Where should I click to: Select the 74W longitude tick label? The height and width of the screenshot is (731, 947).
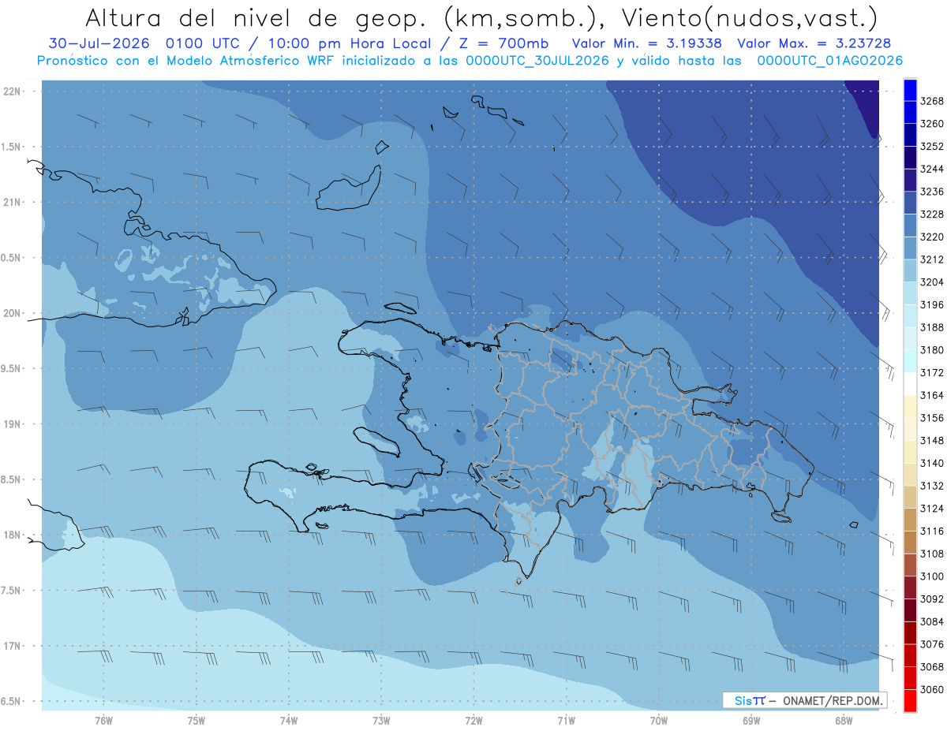[x=289, y=720]
